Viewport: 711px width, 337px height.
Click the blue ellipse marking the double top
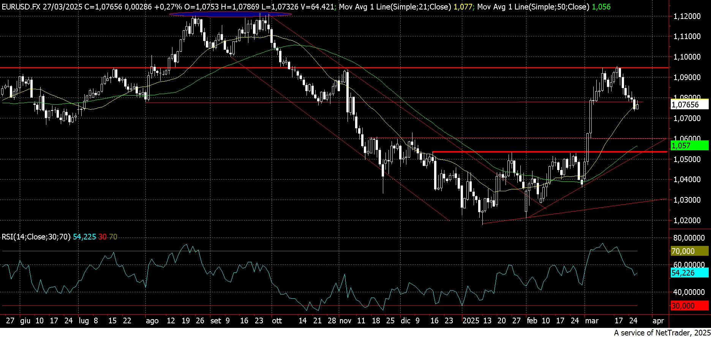pyautogui.click(x=231, y=14)
